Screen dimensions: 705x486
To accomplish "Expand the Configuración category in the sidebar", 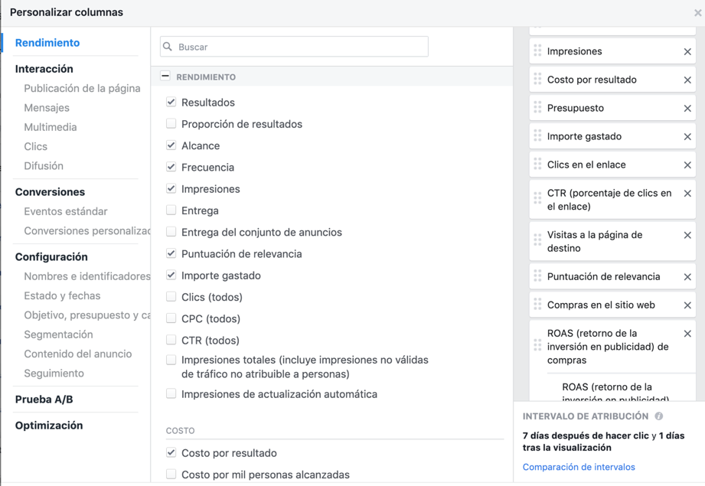I will pyautogui.click(x=51, y=257).
